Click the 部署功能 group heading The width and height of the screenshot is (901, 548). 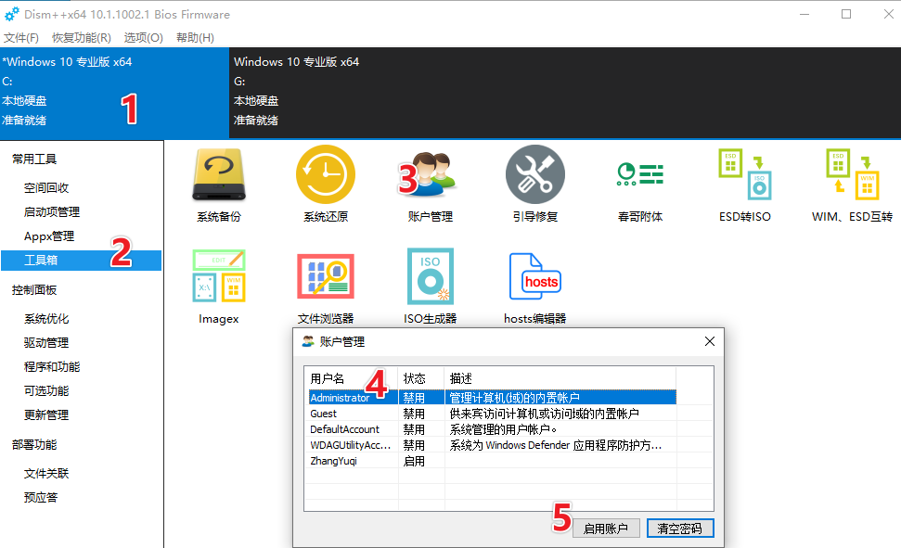pyautogui.click(x=34, y=445)
